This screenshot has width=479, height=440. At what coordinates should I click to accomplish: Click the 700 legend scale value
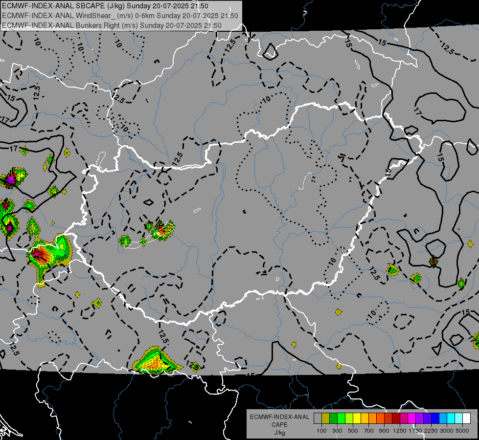369,431
